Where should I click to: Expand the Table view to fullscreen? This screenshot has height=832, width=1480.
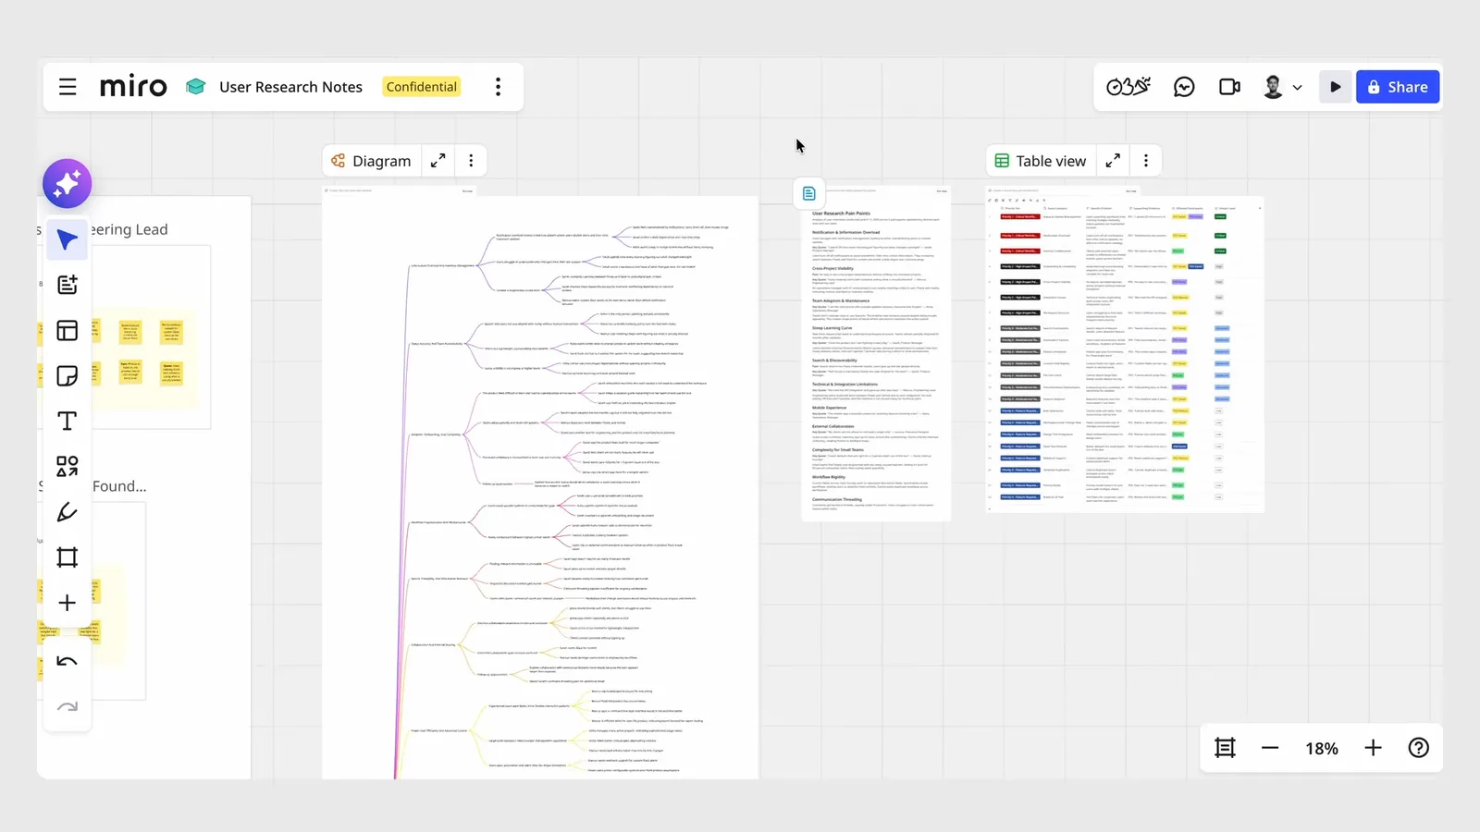[x=1113, y=161]
